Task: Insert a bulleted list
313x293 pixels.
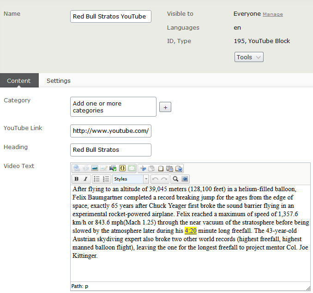Action: pos(96,179)
